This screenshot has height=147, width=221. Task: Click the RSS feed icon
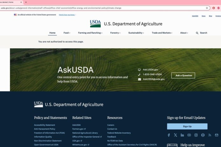pyautogui.click(x=210, y=135)
